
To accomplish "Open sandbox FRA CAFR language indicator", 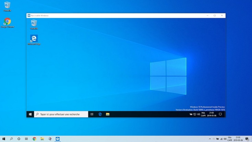I will tap(203, 114).
